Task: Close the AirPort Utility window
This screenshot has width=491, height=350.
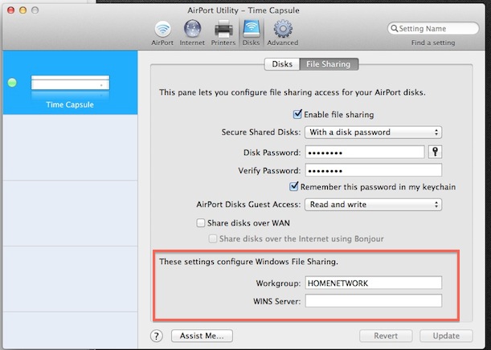Action: pyautogui.click(x=11, y=10)
